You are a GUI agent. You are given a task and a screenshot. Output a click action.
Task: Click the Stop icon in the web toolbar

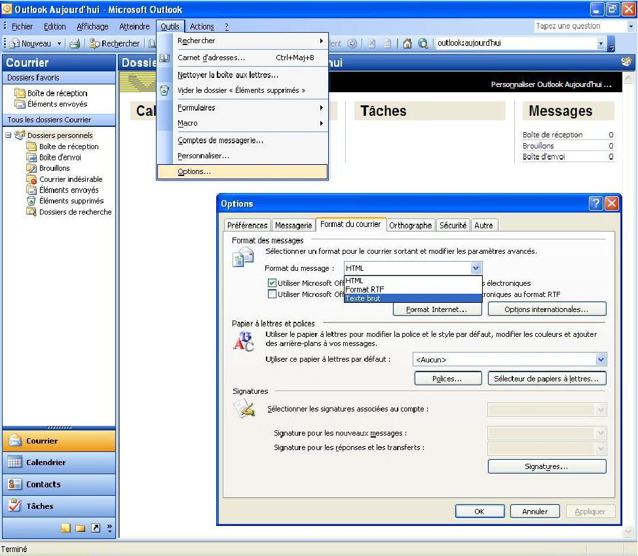pos(372,43)
